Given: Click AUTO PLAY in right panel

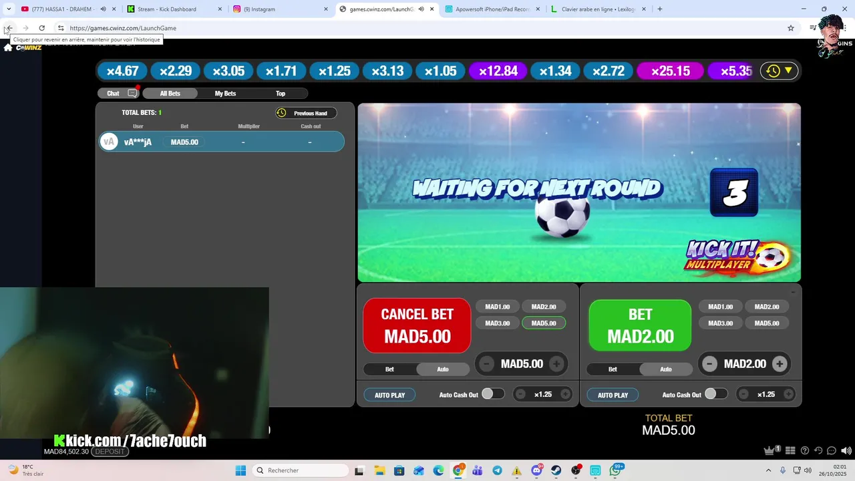Looking at the screenshot, I should [613, 395].
